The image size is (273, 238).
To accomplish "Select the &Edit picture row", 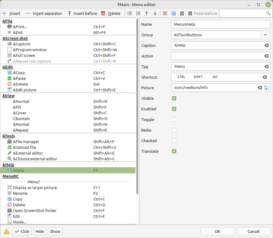I will coord(68,90).
